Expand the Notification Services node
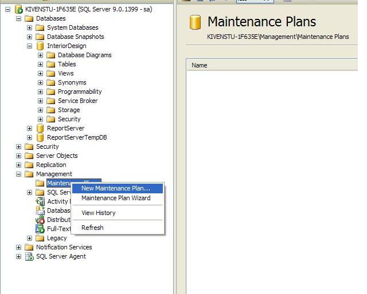The width and height of the screenshot is (367, 294). [x=18, y=247]
